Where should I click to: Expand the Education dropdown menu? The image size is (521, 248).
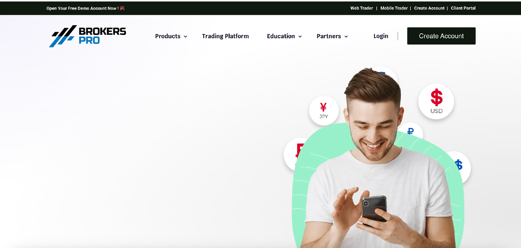pyautogui.click(x=284, y=36)
